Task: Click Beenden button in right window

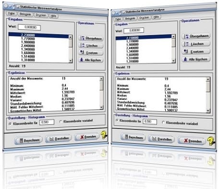Action: 192,141
